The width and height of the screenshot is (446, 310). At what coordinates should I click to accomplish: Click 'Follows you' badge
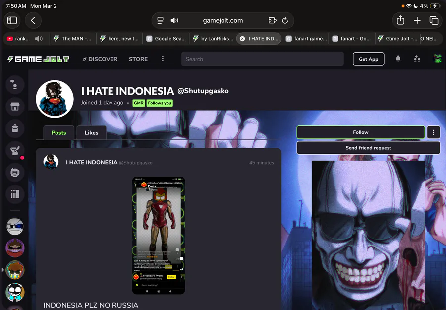click(x=160, y=103)
